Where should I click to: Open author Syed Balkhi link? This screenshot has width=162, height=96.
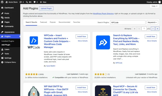(51, 66)
